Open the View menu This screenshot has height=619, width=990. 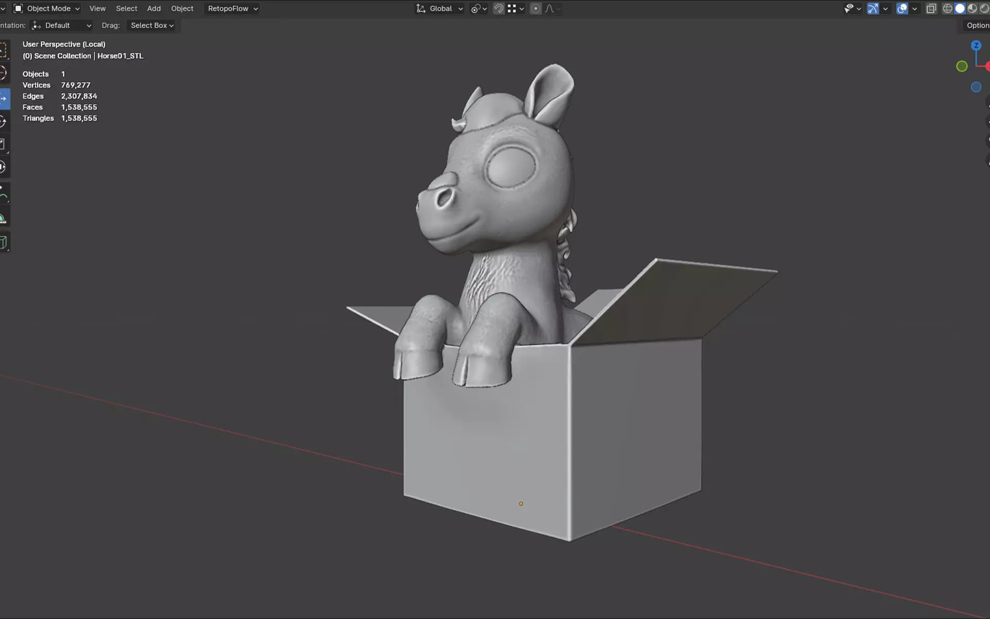coord(97,9)
